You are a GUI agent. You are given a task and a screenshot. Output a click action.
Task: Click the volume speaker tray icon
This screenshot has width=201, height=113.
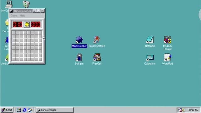[184, 110]
